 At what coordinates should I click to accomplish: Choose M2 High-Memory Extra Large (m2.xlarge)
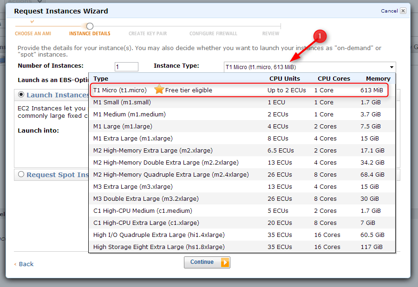coord(242,150)
